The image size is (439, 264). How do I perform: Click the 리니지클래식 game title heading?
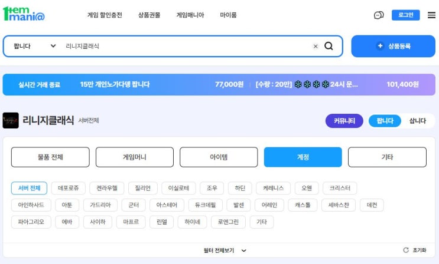48,120
